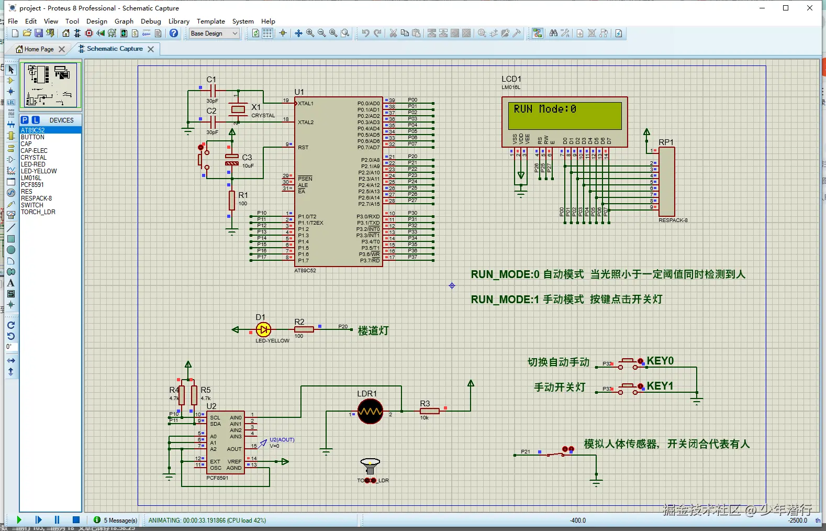Pause the simulation animation
This screenshot has width=826, height=531.
[x=57, y=520]
